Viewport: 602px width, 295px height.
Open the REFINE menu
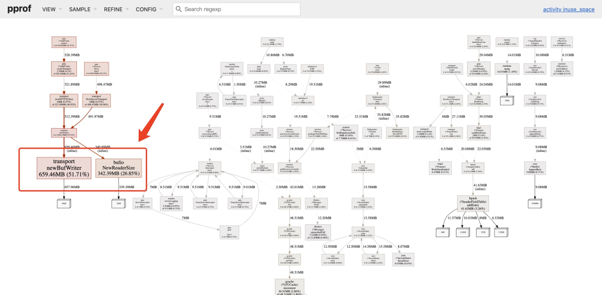116,9
